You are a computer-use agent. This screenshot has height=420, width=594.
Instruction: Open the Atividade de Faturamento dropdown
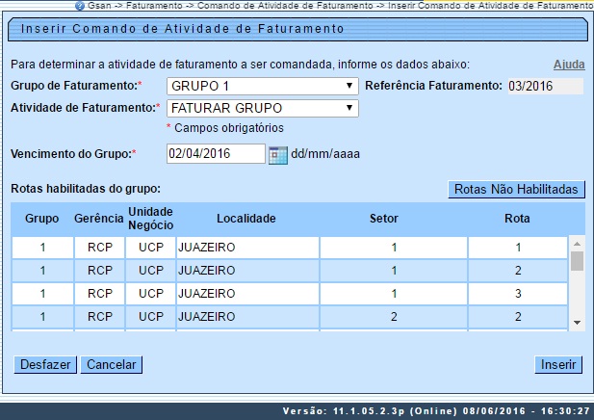click(262, 107)
